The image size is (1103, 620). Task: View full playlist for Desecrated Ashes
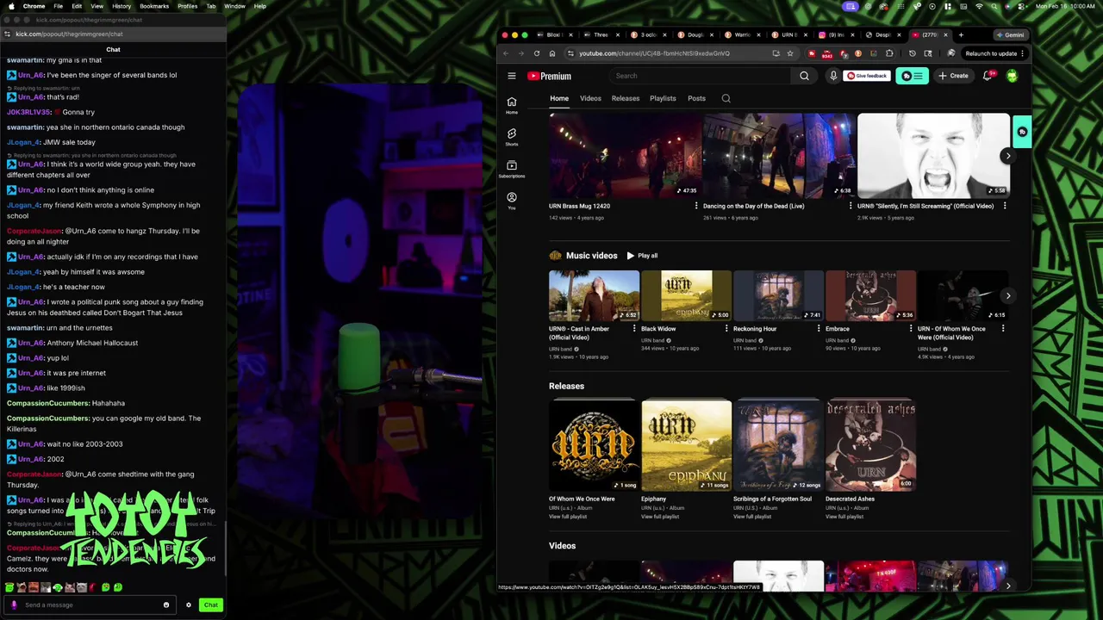pos(844,517)
